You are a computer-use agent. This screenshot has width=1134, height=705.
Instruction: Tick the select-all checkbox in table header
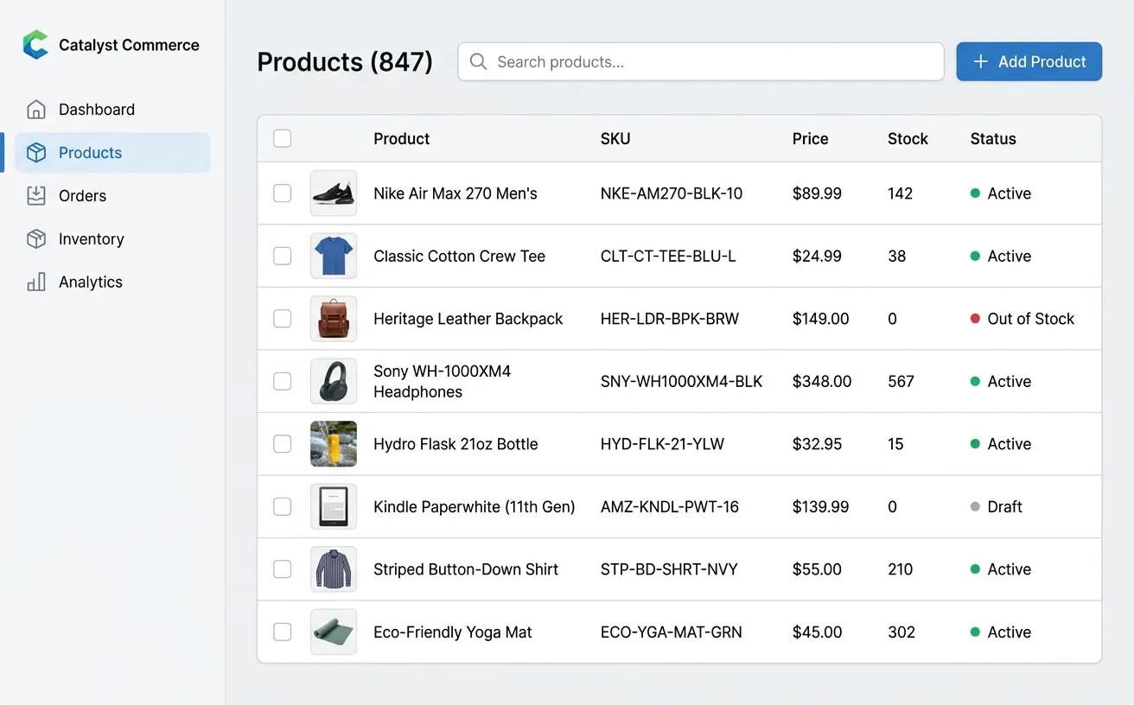click(282, 138)
